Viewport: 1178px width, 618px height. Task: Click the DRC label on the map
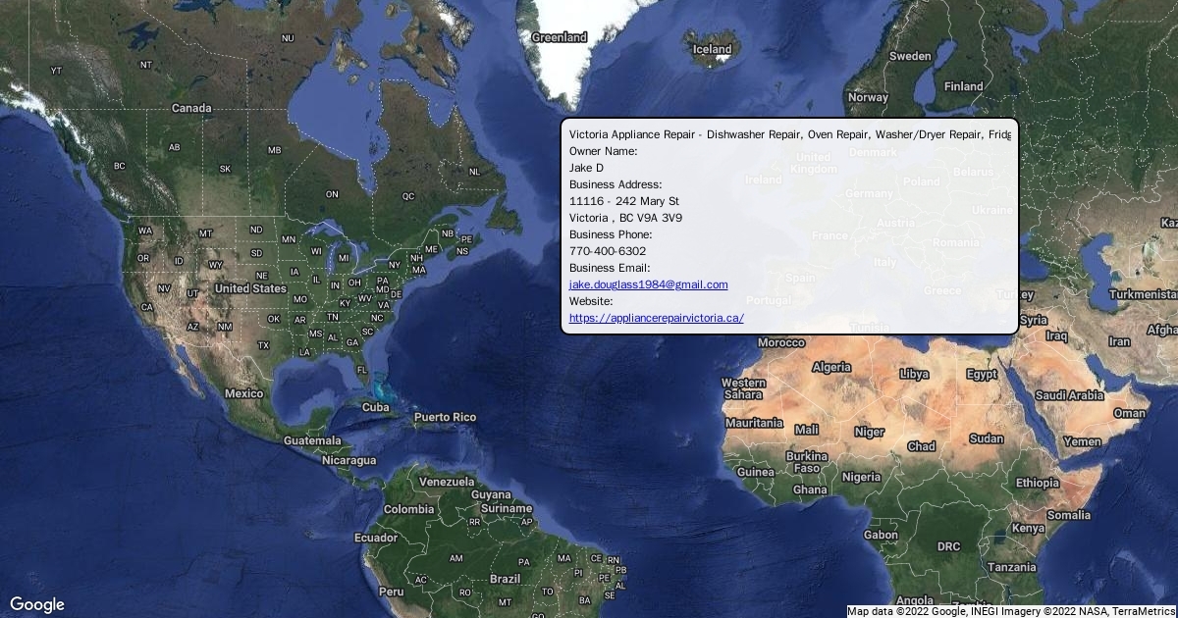pos(948,546)
